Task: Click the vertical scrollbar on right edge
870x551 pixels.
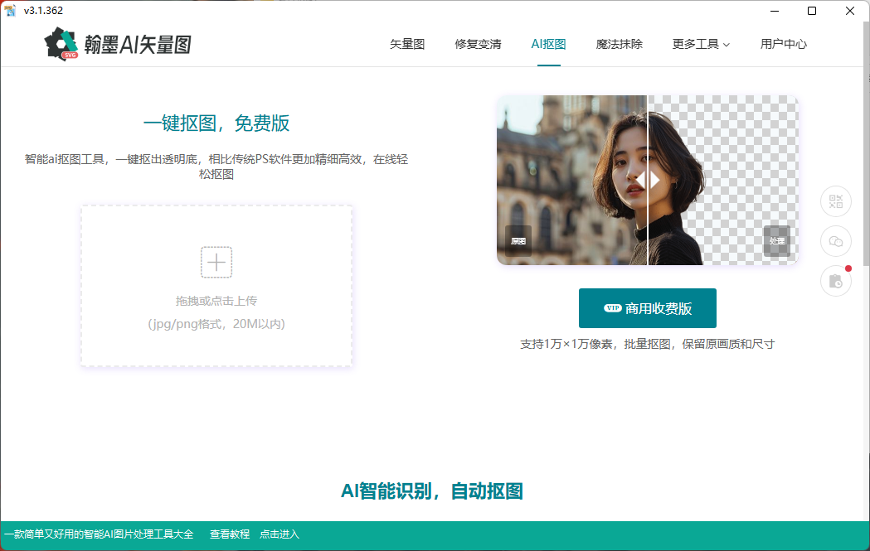Action: [866, 166]
